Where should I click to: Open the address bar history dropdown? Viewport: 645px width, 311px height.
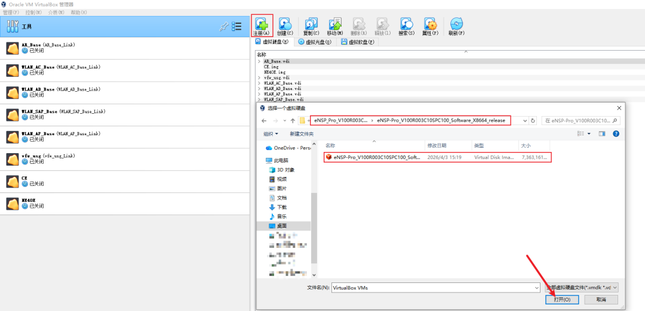(x=524, y=120)
